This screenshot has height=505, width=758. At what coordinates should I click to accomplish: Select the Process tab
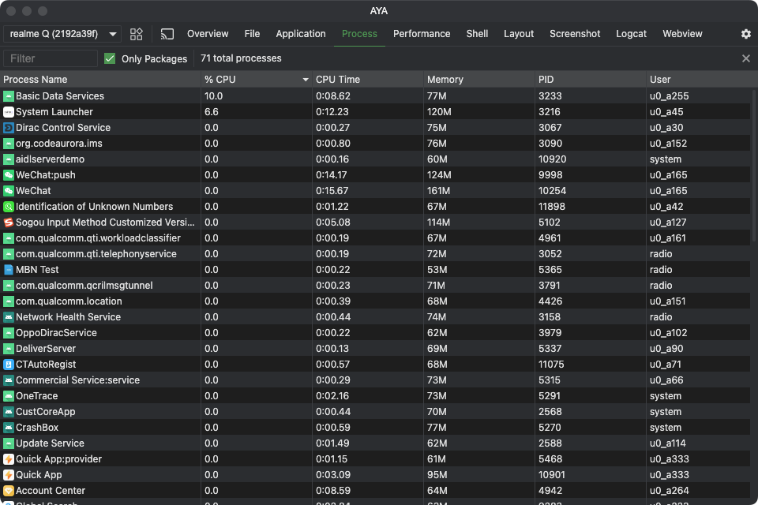(359, 34)
